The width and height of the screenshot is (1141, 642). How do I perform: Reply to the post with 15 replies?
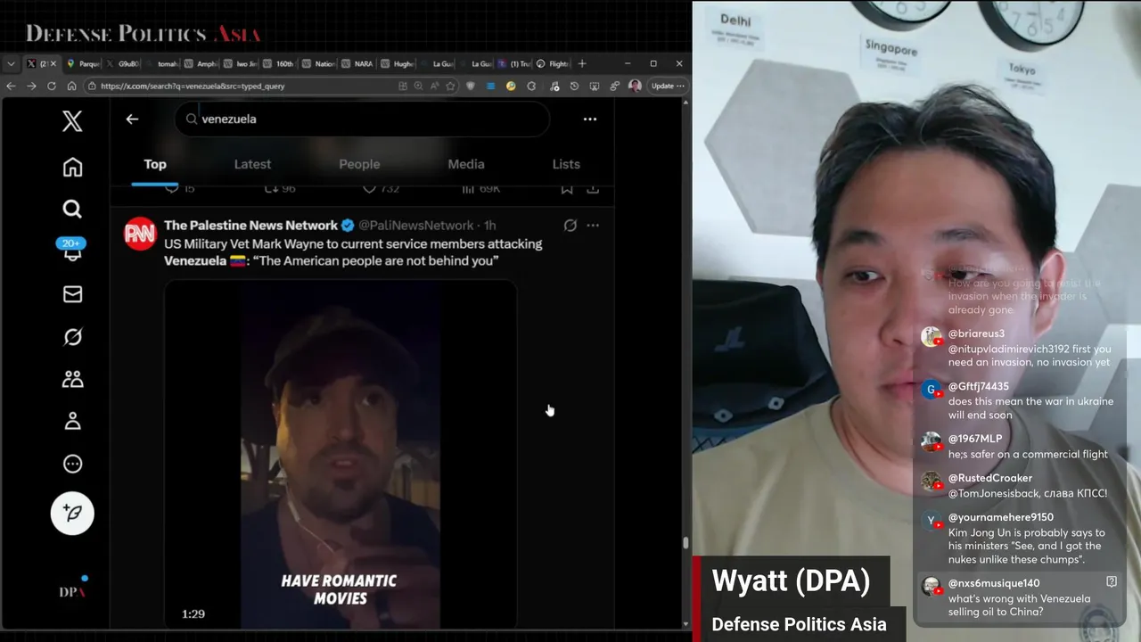click(180, 189)
